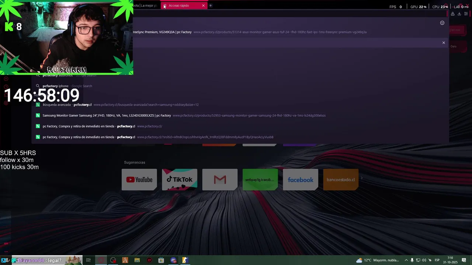Show next suggestions with the right chevron

click(x=361, y=178)
